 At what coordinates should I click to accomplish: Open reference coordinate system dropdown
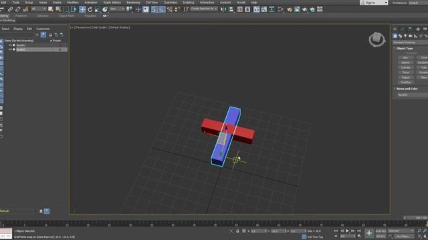tap(117, 9)
